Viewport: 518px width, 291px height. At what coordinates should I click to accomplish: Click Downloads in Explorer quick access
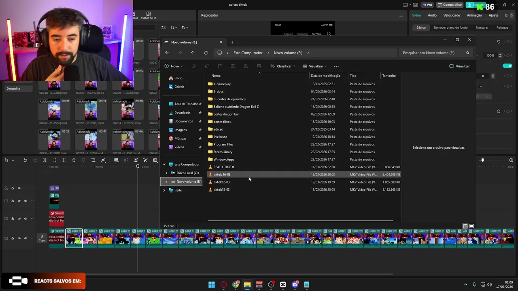[183, 112]
